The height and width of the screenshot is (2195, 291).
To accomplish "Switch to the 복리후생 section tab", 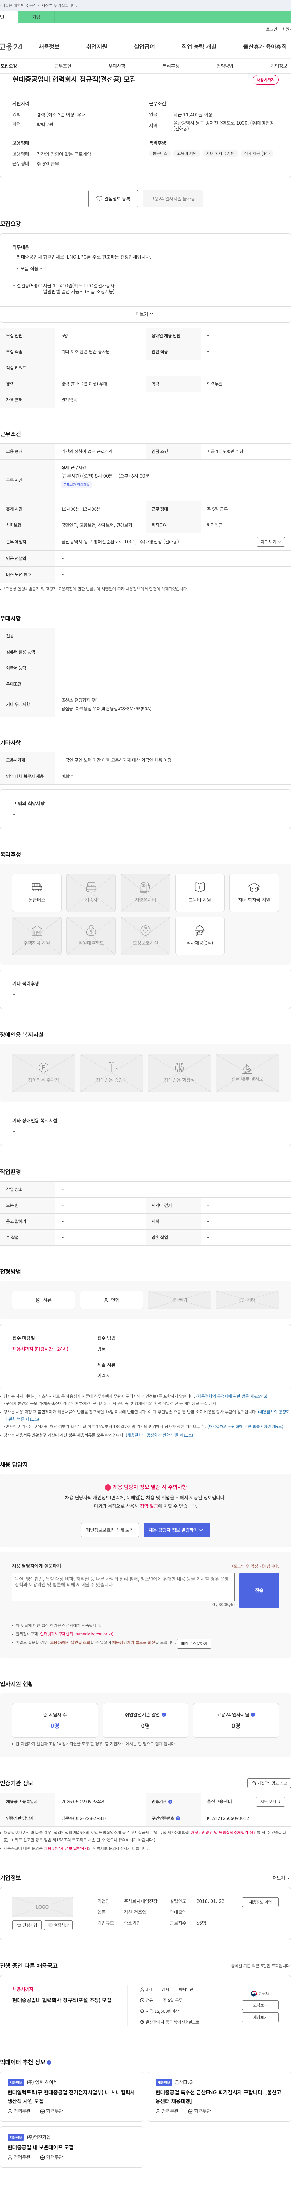I will click(x=171, y=66).
